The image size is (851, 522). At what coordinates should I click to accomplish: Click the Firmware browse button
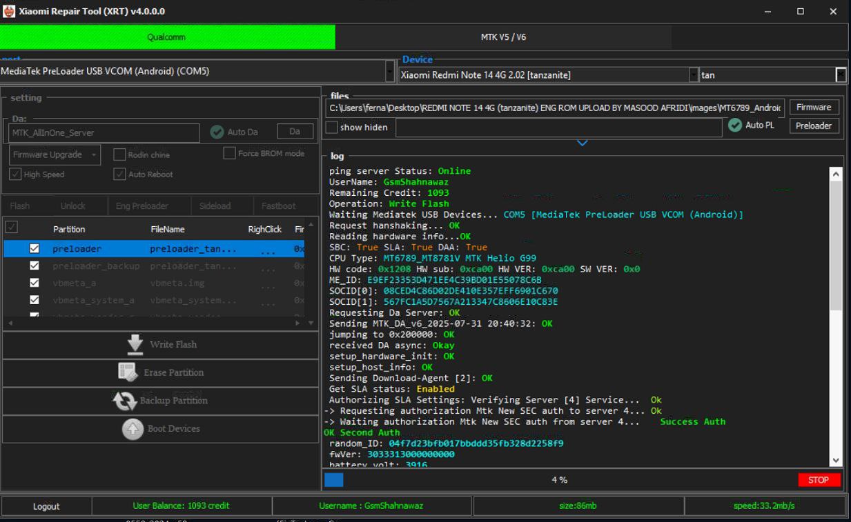pyautogui.click(x=814, y=108)
